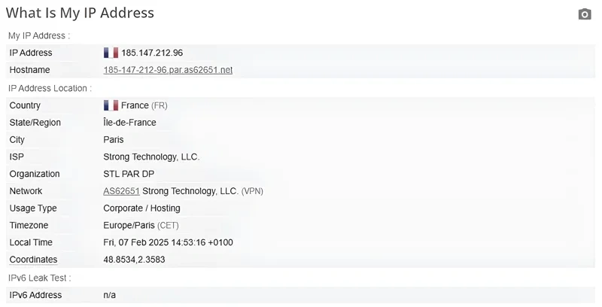Open the hostname 185-147-212-96.par.as62651.net link

pyautogui.click(x=168, y=70)
